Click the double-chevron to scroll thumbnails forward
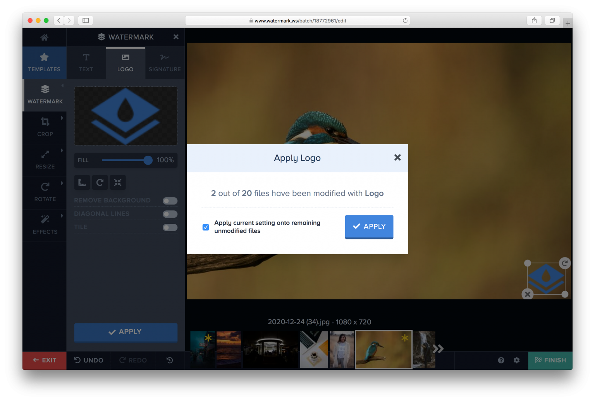The image size is (595, 402). [438, 349]
